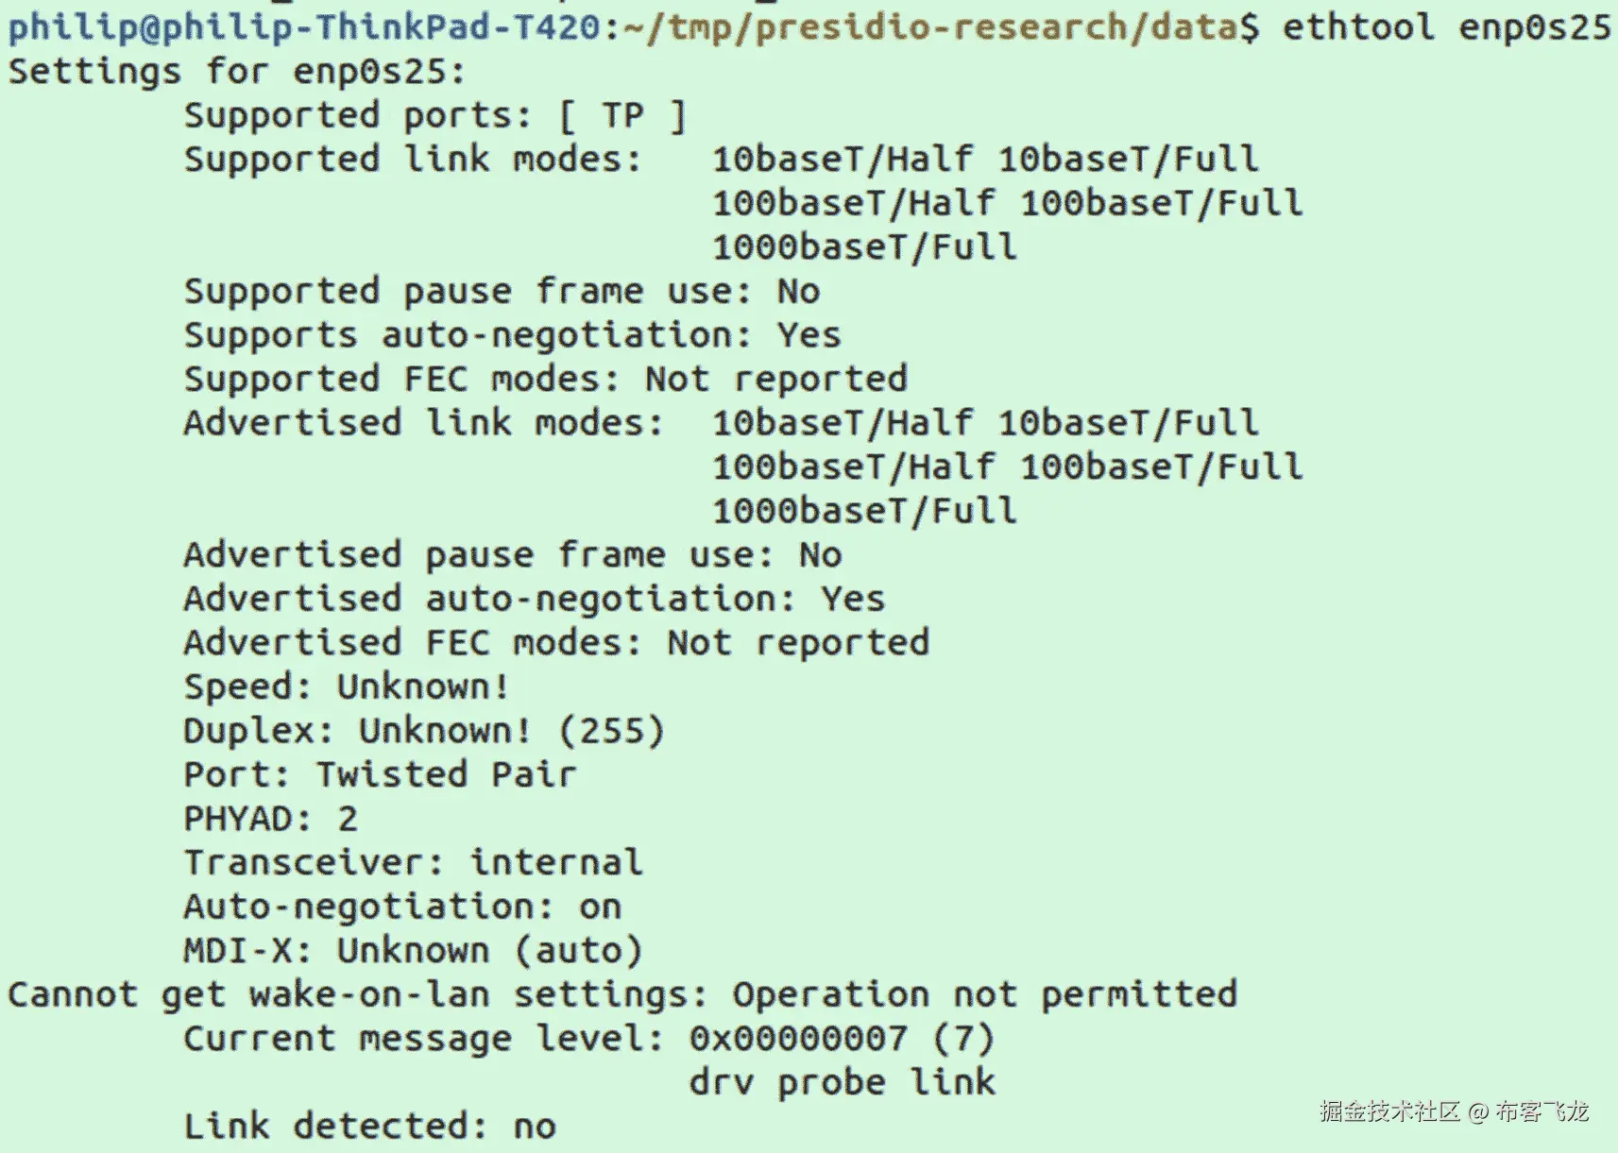1618x1153 pixels.
Task: Click 'Advertised pause frame use: No' line
Action: [x=512, y=555]
